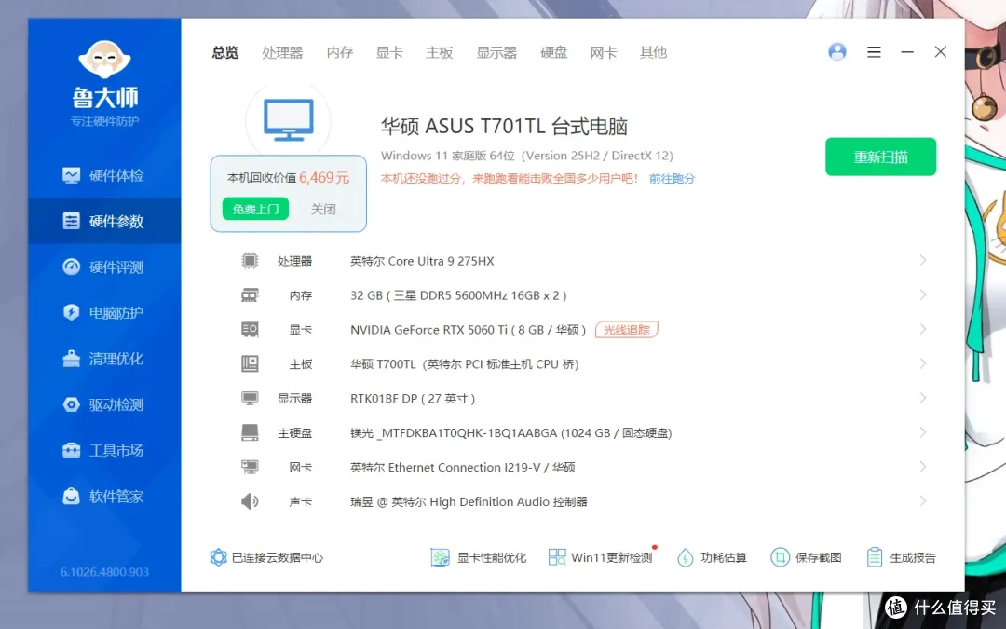Open the 处理器 tab
The height and width of the screenshot is (629, 1006).
click(x=282, y=52)
